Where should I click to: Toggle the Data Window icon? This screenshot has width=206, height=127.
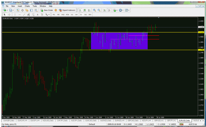[22, 10]
